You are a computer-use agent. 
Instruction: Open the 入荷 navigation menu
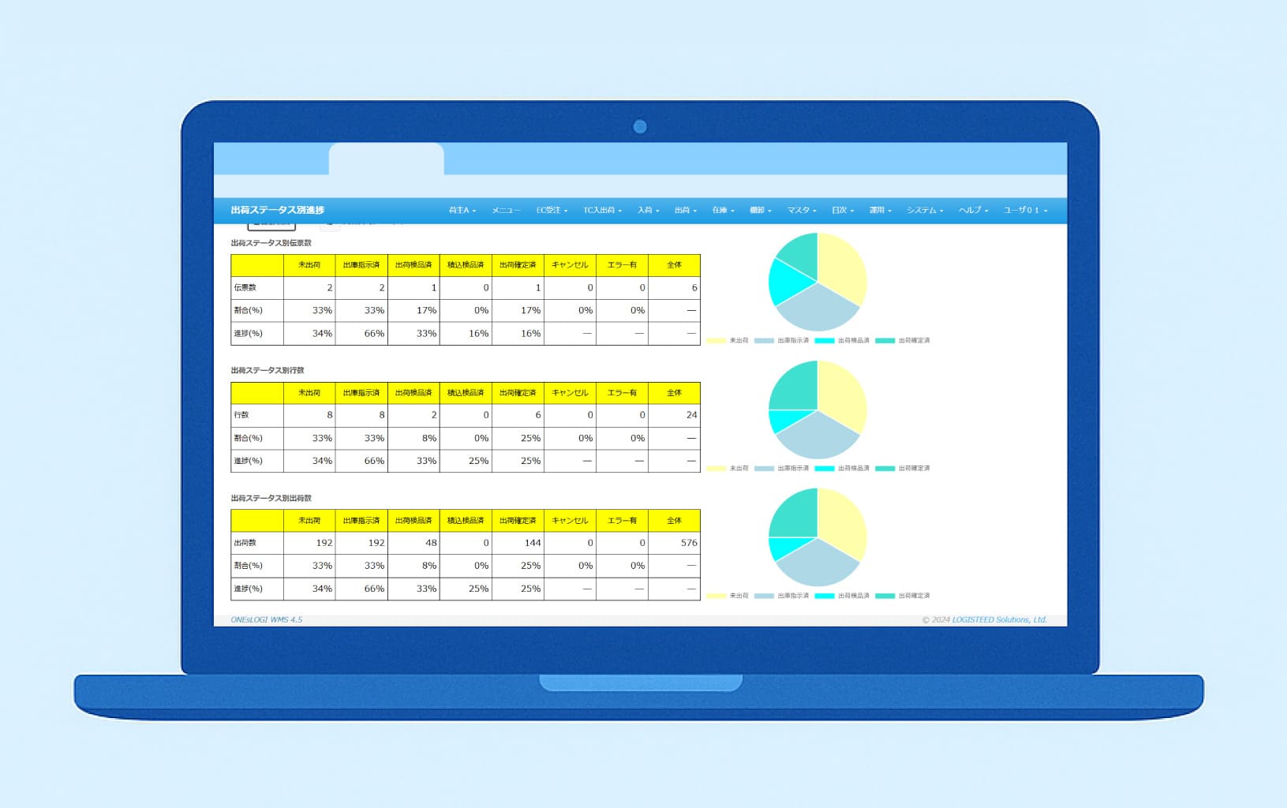point(648,211)
